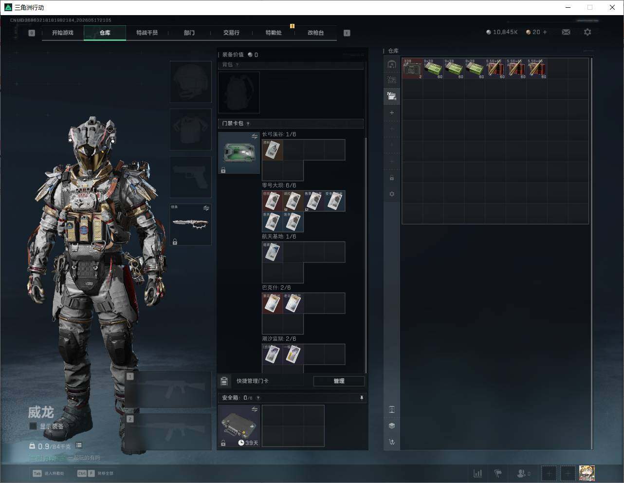Click the 威龙 operator name

click(40, 412)
